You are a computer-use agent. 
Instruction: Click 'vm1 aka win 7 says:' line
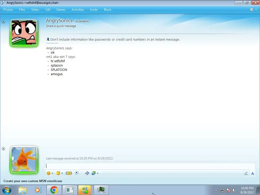61,57
